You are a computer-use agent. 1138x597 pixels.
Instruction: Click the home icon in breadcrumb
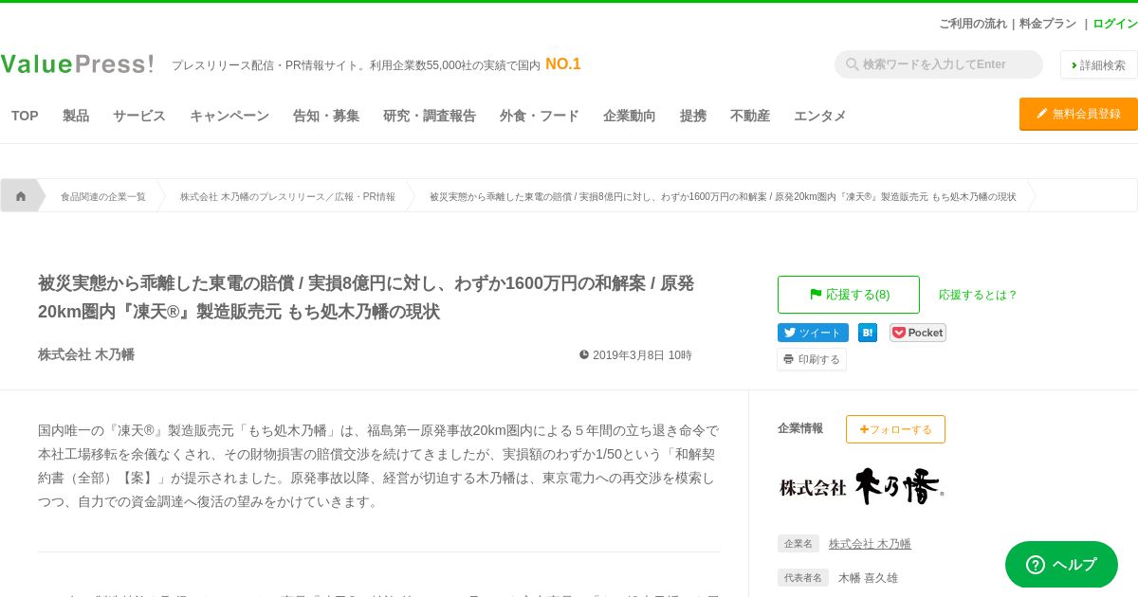(21, 196)
